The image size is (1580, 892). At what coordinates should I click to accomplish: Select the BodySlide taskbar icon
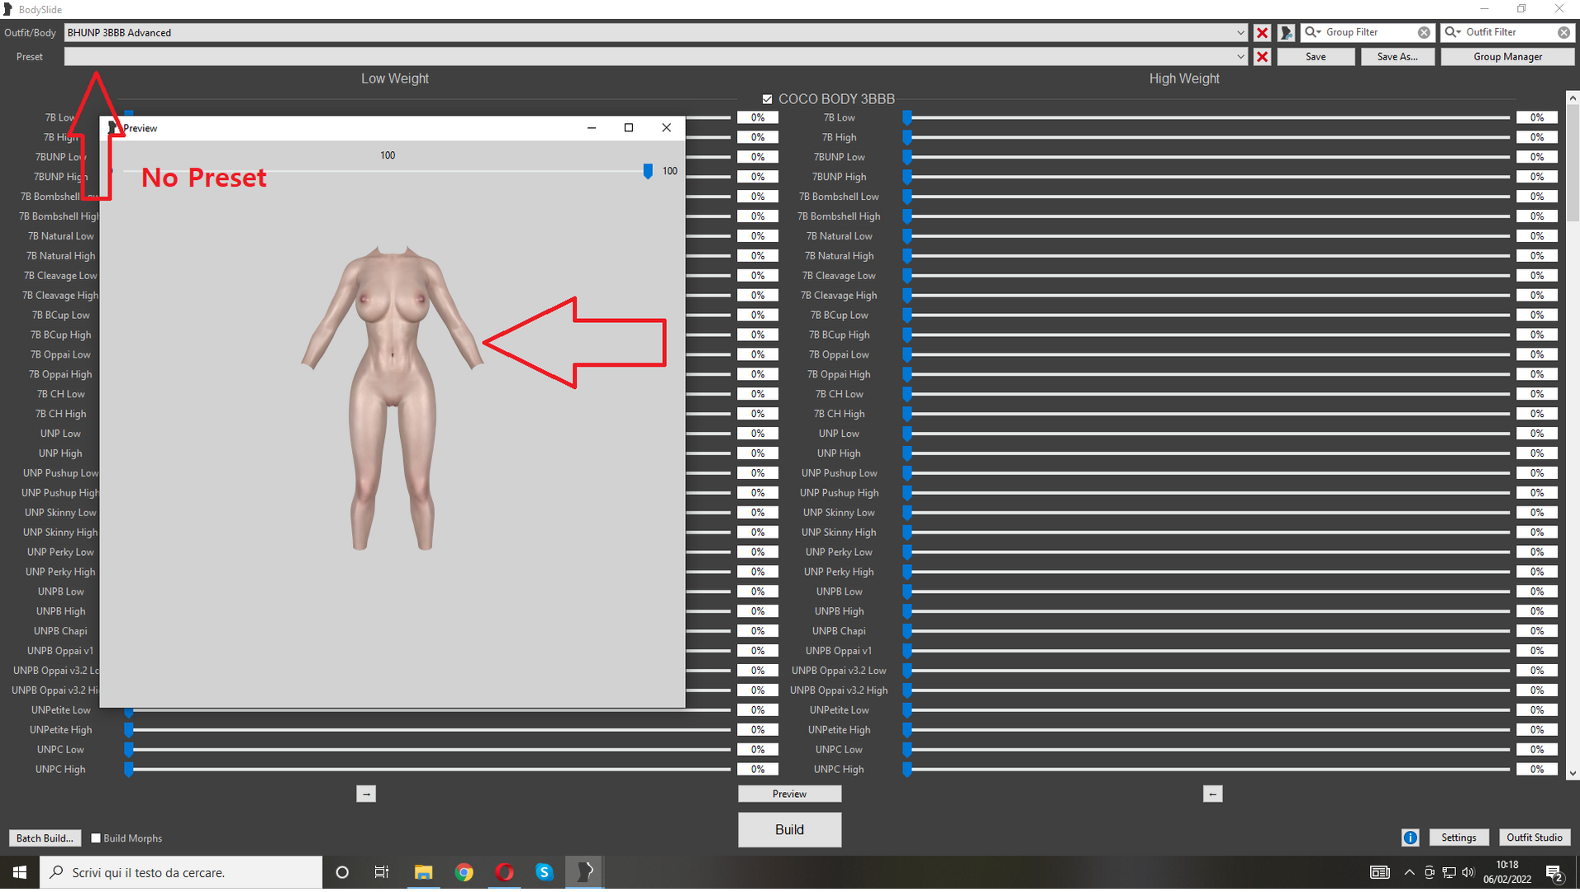584,872
